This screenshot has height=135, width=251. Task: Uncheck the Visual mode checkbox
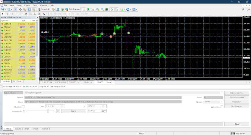point(23,111)
